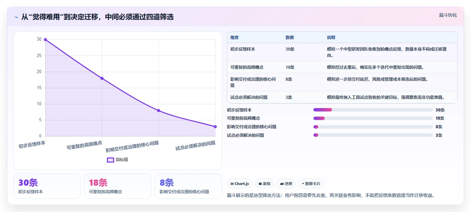
Task: Click the chart point for 试点必须解决的问题
Action: [x=215, y=127]
